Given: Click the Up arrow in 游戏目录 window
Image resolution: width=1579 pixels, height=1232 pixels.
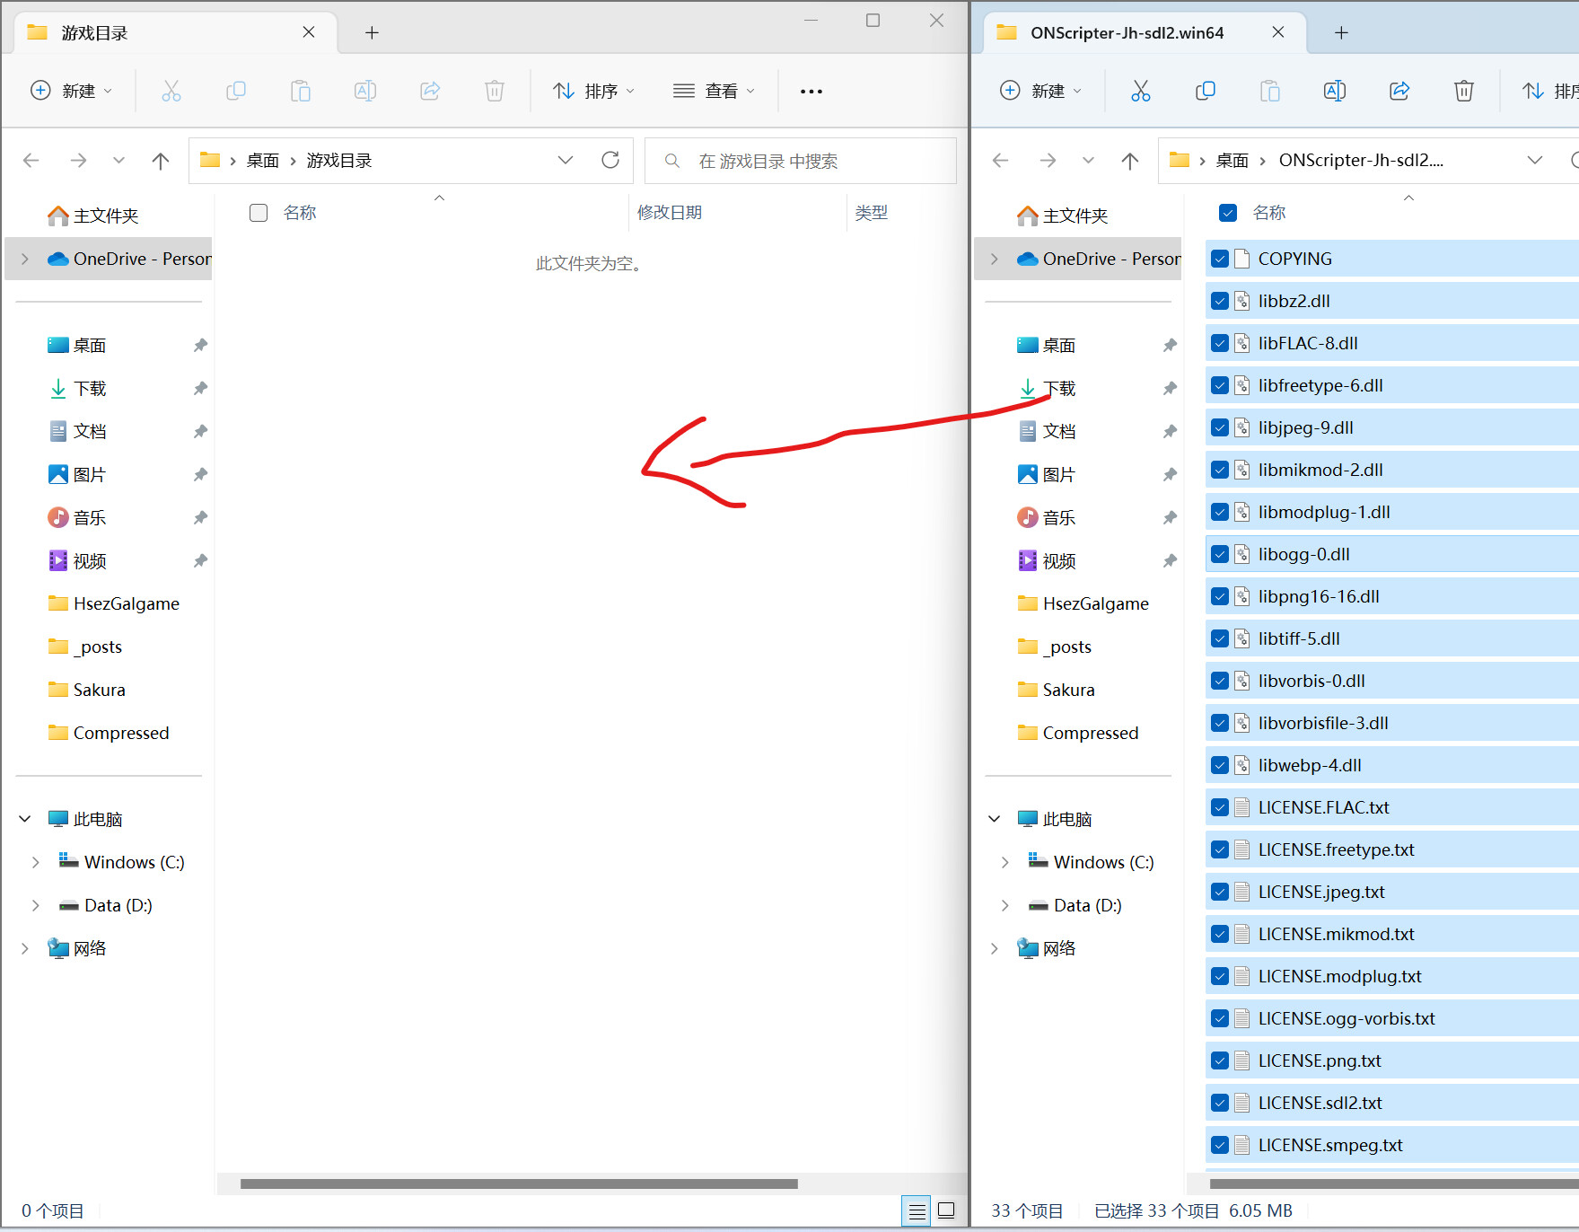Looking at the screenshot, I should coord(161,161).
